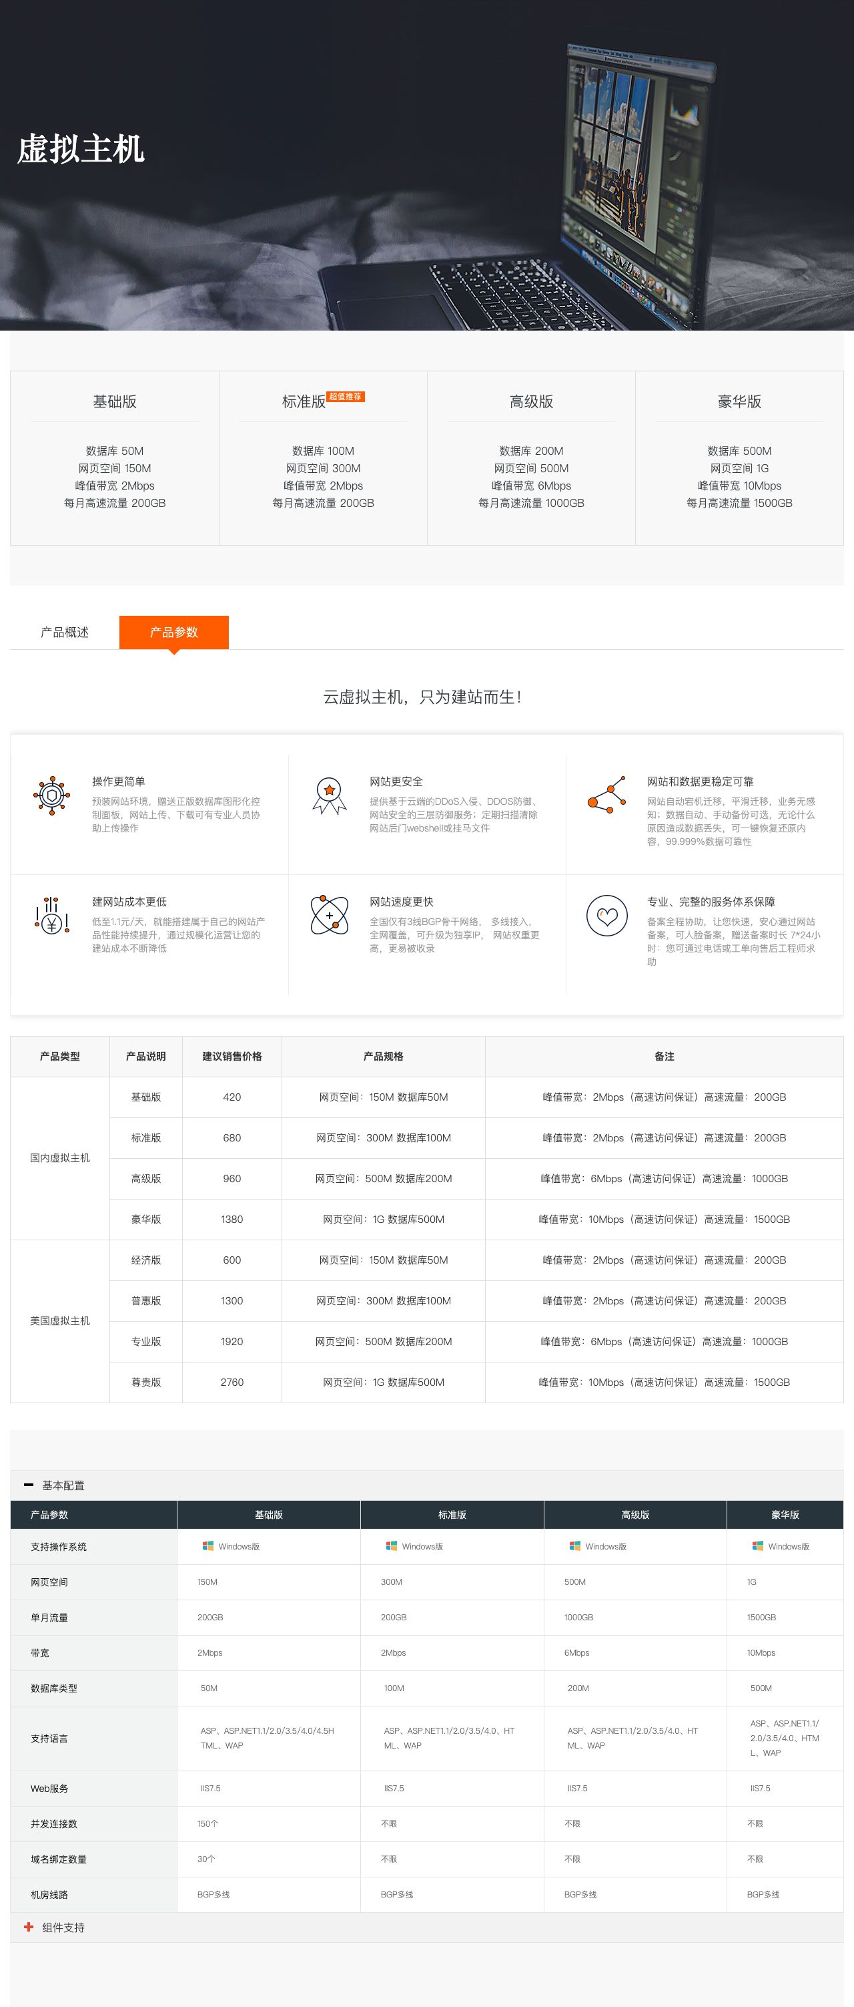Select the 标准版 plan card

(323, 458)
